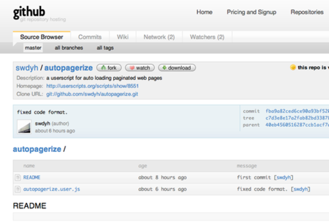The height and width of the screenshot is (223, 329).
Task: Watch the autopagerize repository
Action: coord(140,68)
